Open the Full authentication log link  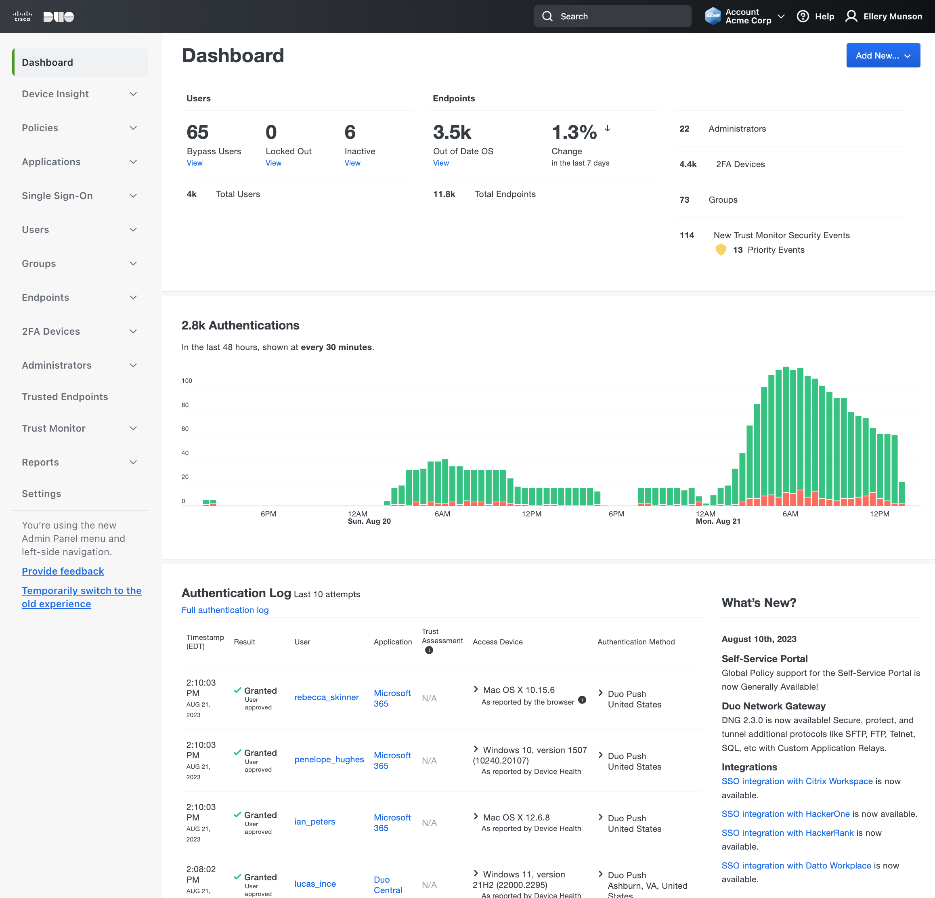tap(225, 610)
